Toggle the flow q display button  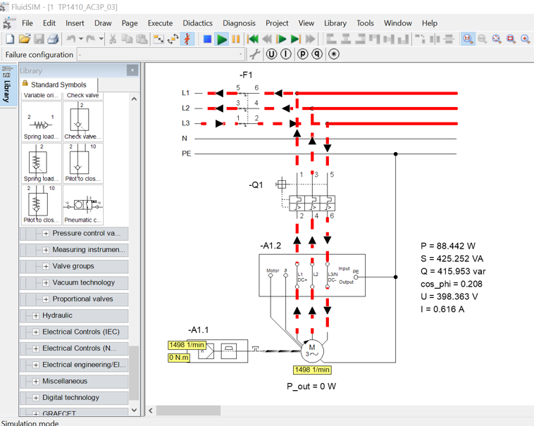click(x=317, y=54)
